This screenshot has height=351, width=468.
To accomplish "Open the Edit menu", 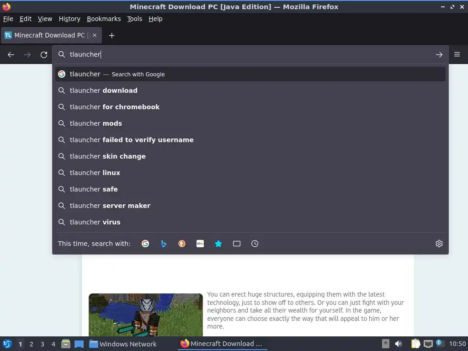I will (26, 19).
